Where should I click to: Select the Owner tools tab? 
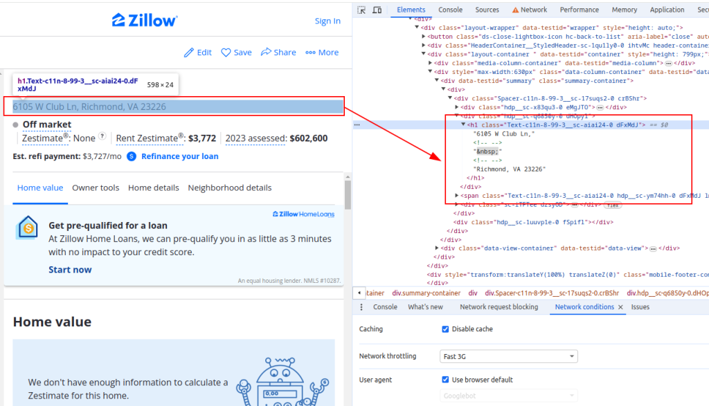(x=96, y=188)
